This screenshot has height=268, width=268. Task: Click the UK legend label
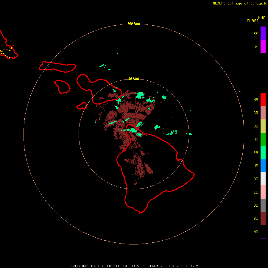(255, 47)
